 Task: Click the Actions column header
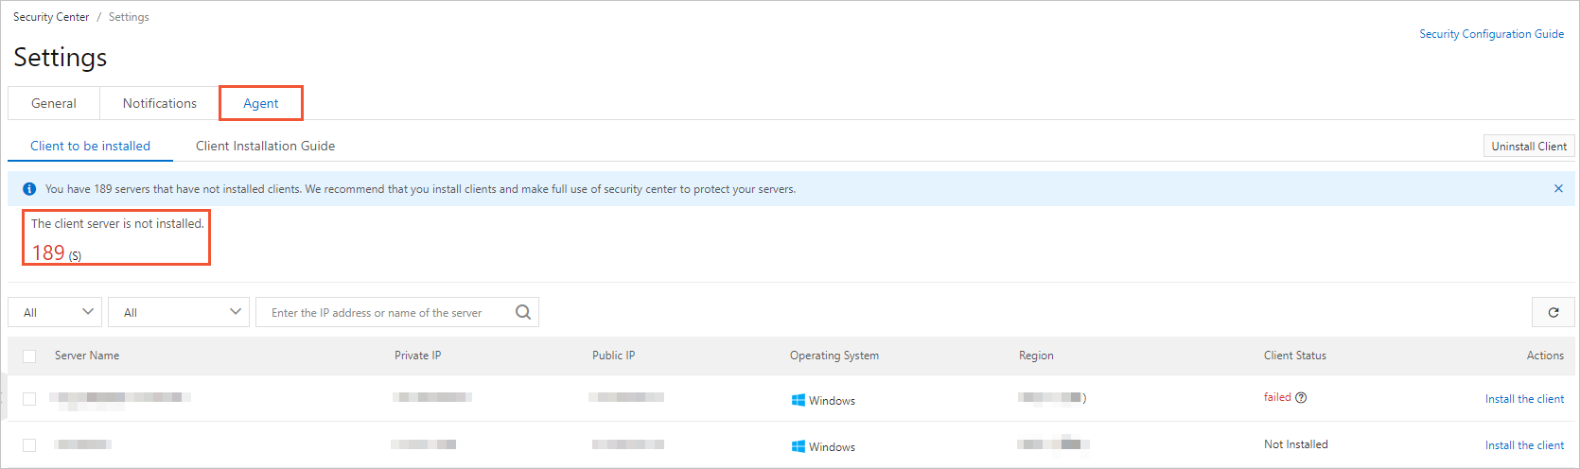pyautogui.click(x=1545, y=356)
